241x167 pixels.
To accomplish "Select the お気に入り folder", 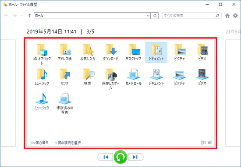I will (x=88, y=52).
